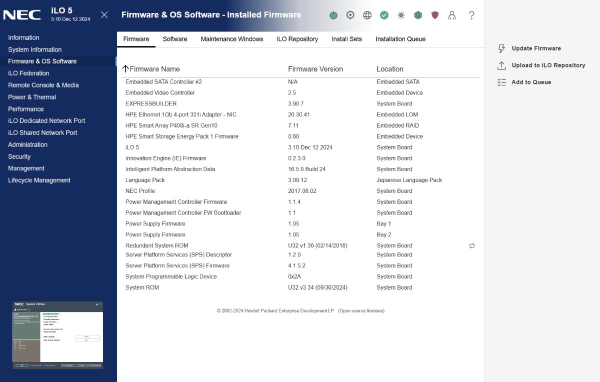
Task: Click the Language Pack firmware entry
Action: (145, 180)
